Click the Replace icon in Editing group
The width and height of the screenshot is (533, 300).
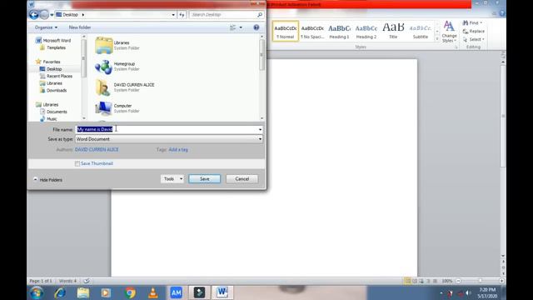click(x=466, y=32)
